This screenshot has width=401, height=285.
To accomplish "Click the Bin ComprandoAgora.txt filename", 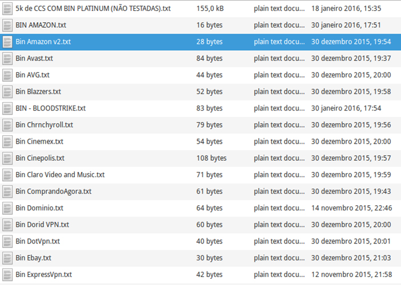I will [53, 192].
